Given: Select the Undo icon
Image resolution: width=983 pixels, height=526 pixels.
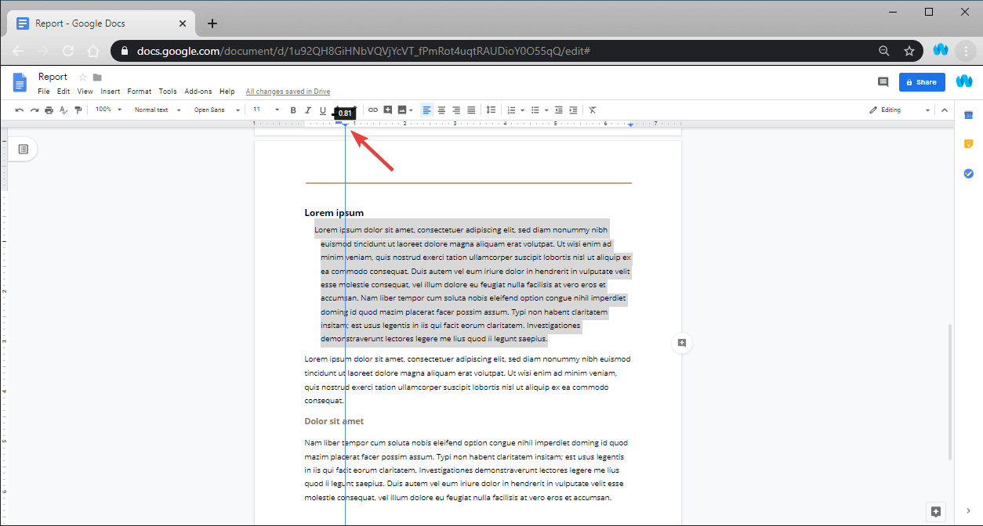Looking at the screenshot, I should pyautogui.click(x=19, y=110).
